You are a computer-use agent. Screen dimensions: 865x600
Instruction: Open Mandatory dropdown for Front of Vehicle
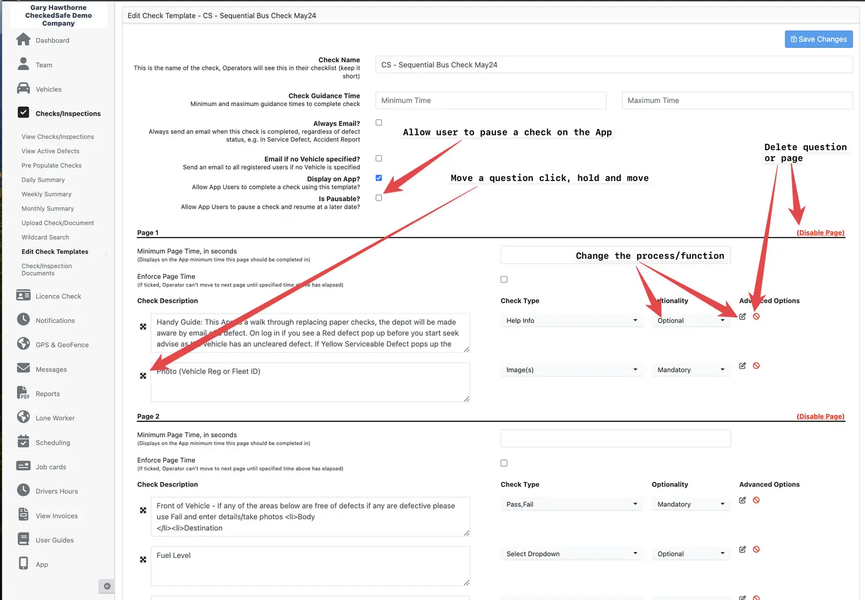point(691,504)
